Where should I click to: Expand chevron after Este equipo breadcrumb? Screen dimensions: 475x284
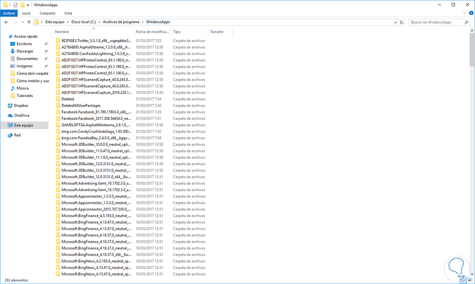68,22
